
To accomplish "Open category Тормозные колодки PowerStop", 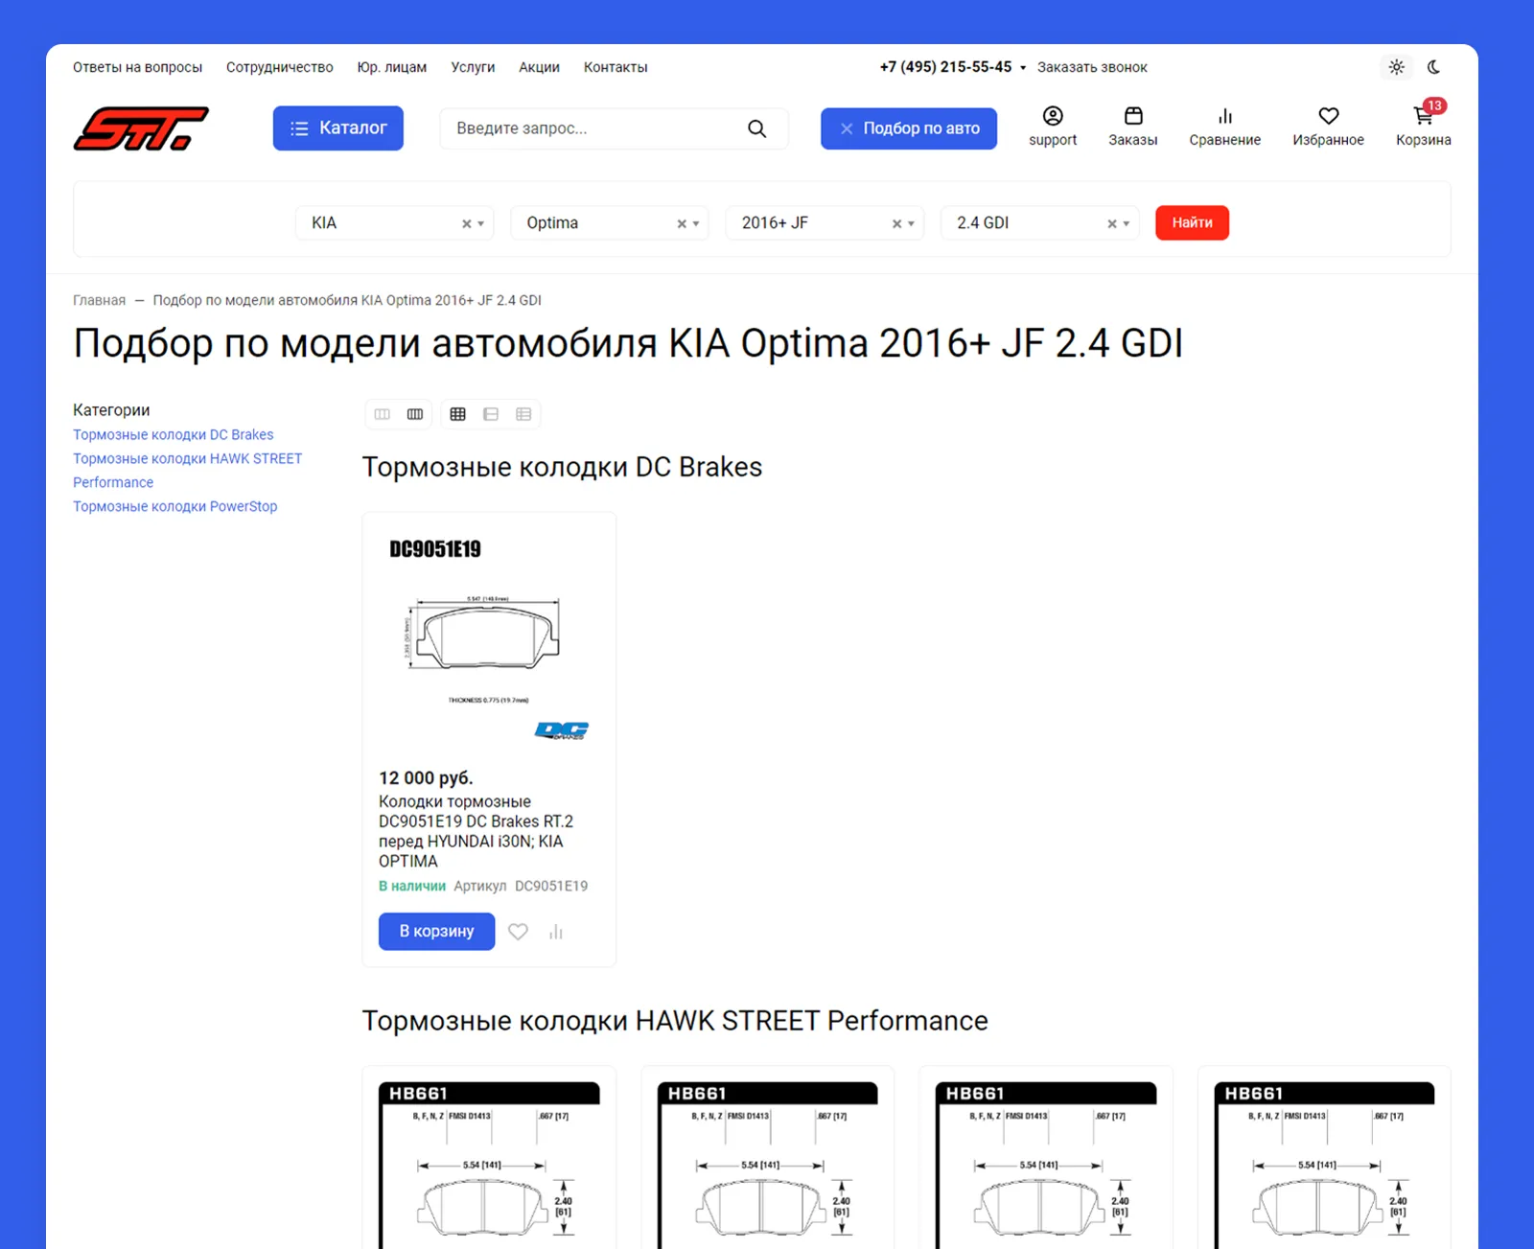I will point(175,506).
